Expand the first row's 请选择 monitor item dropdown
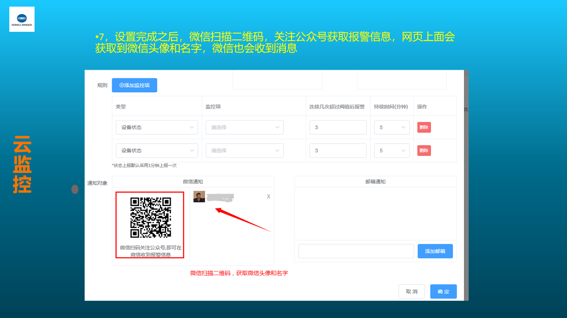 pyautogui.click(x=244, y=128)
